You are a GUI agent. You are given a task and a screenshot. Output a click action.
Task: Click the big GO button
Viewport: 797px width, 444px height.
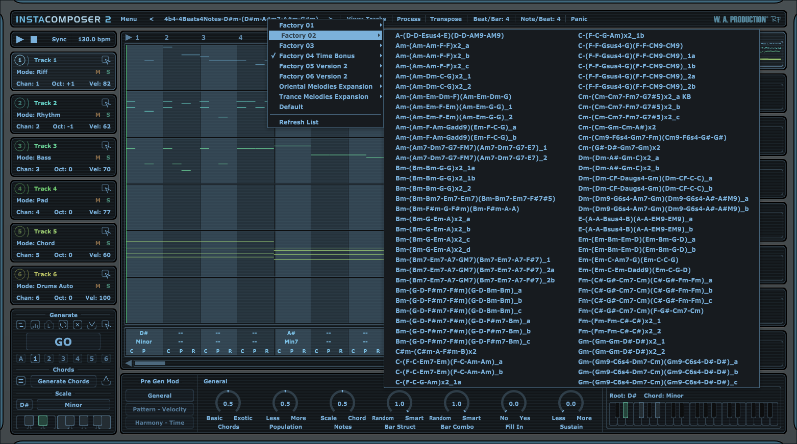point(63,342)
